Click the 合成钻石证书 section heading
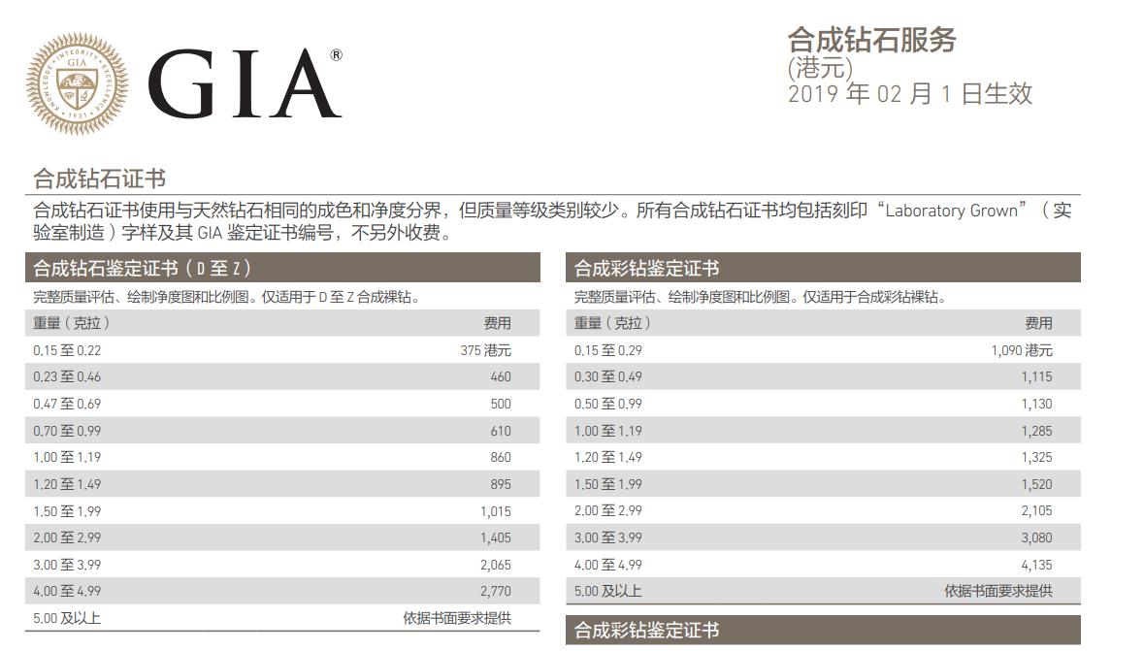Screen dimensions: 1144x651 coord(99,179)
